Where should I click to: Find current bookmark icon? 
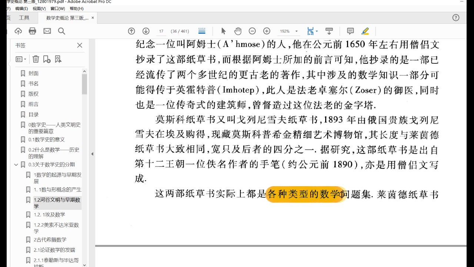coord(58,59)
